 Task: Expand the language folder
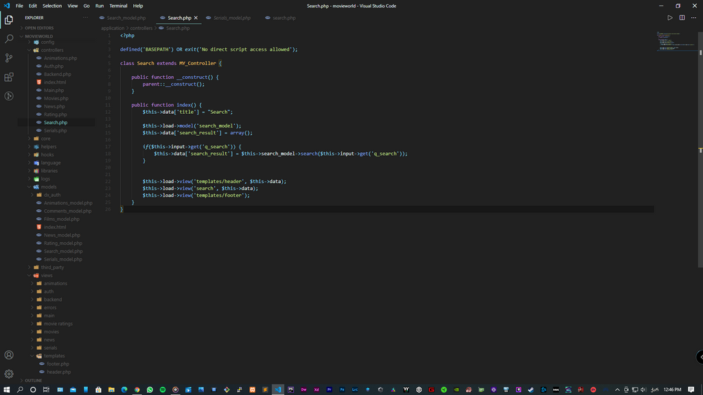point(51,163)
